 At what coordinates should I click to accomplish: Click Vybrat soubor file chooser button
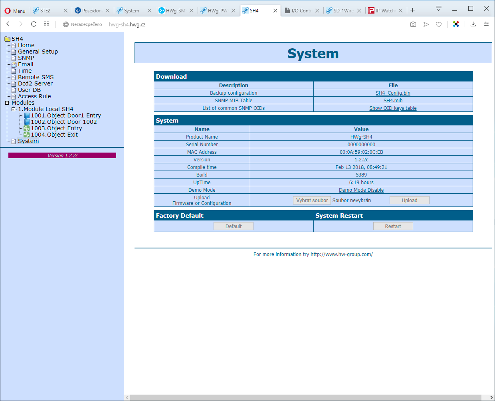pos(312,200)
